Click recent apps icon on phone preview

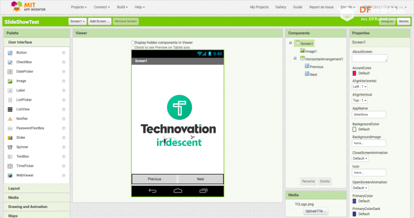pyautogui.click(x=203, y=191)
